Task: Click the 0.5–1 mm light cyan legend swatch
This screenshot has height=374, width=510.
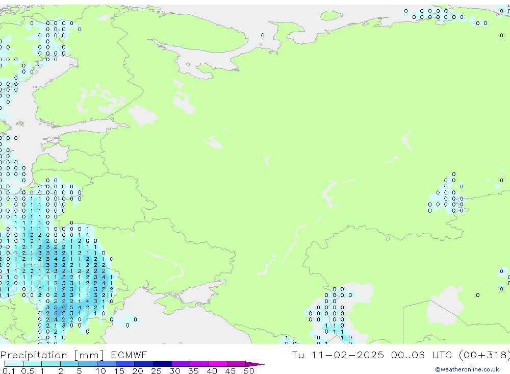Action: [33, 364]
